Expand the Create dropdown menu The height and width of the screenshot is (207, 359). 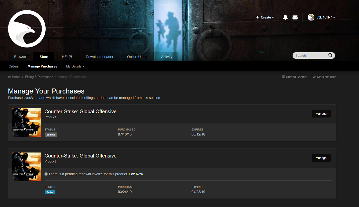point(265,17)
